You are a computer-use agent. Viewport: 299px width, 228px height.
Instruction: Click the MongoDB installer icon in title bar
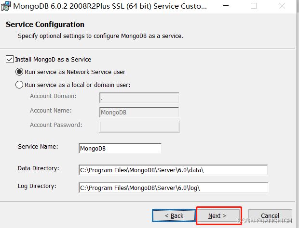[x=6, y=6]
